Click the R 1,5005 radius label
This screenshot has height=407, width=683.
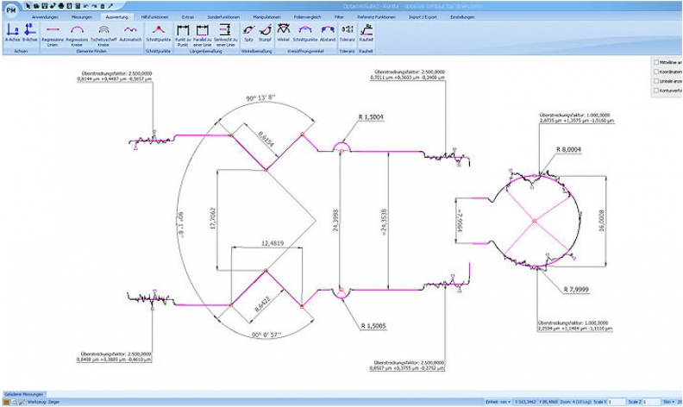point(373,325)
